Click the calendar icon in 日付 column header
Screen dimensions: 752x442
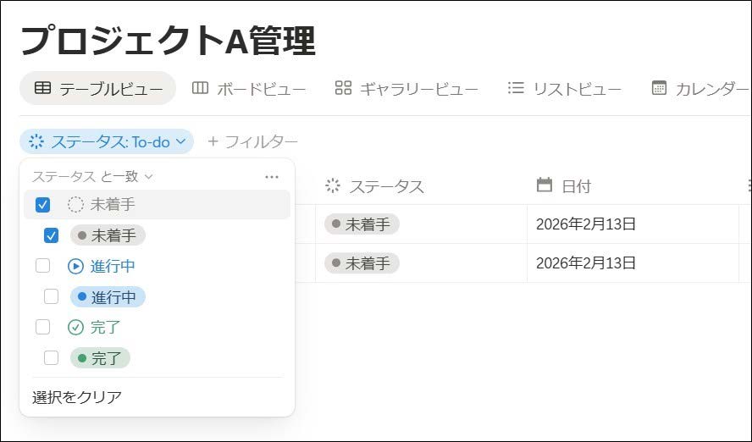[545, 185]
